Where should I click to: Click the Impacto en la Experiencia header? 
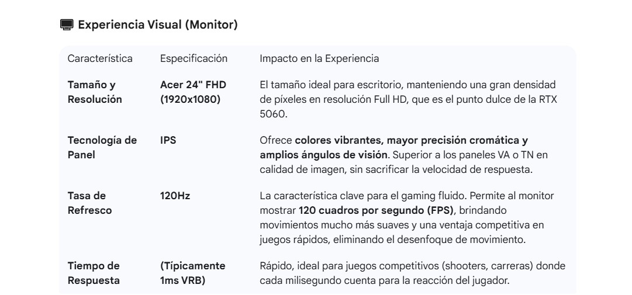[319, 58]
